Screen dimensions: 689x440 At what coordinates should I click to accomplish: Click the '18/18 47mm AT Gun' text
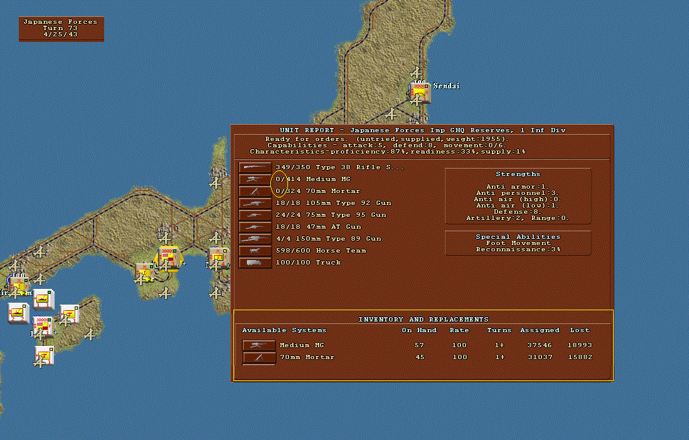tap(318, 227)
